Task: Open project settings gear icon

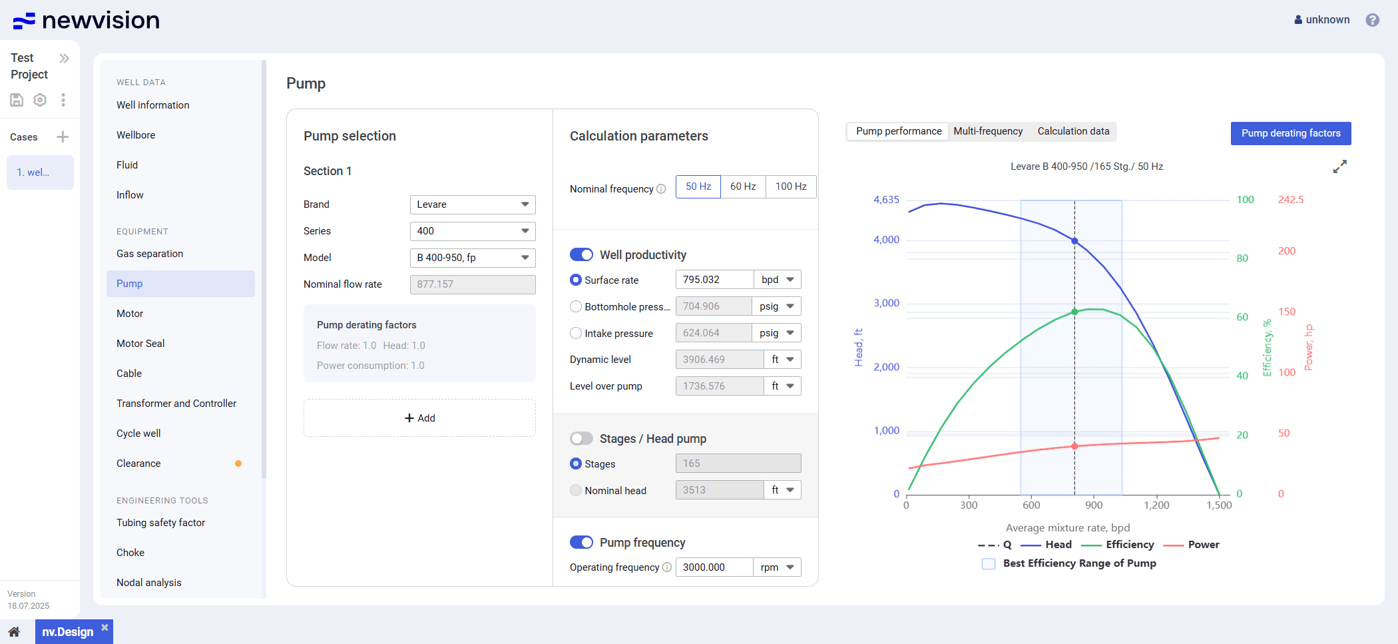Action: click(x=40, y=100)
